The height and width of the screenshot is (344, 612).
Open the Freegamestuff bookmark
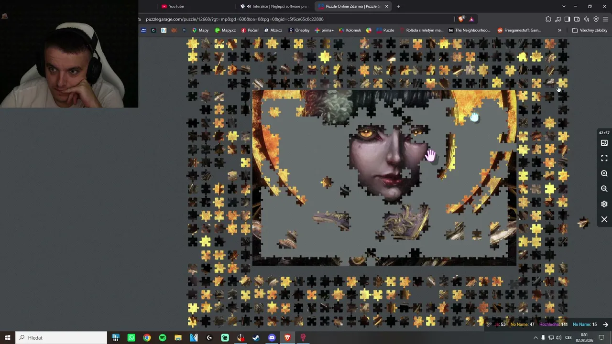[520, 30]
